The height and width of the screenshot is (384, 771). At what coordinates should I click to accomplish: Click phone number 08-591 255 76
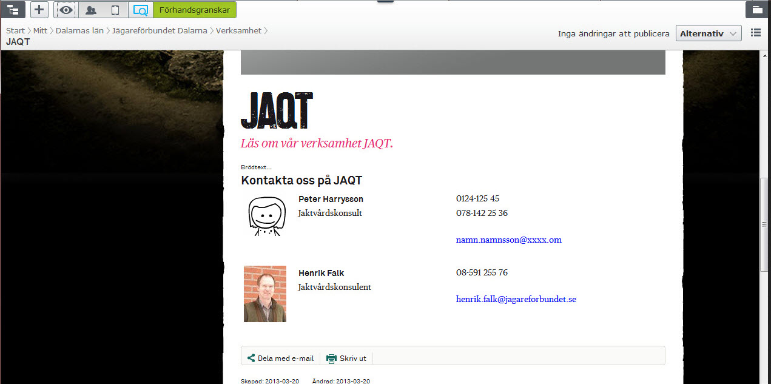[x=482, y=272]
